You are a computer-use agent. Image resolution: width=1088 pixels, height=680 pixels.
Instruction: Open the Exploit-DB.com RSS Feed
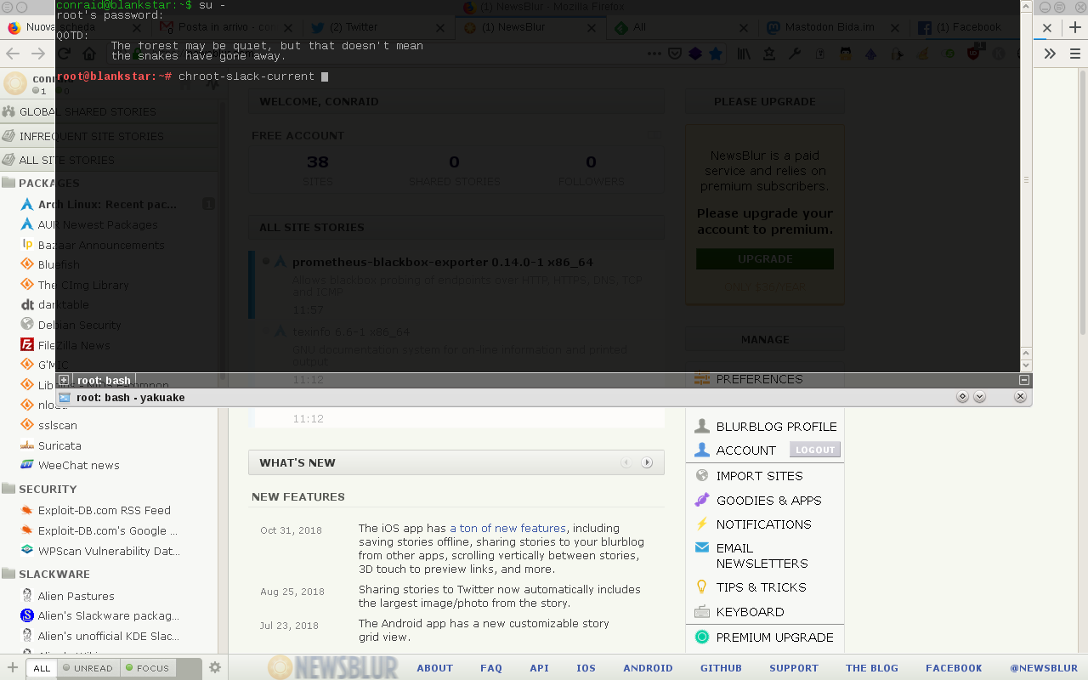[x=105, y=510]
